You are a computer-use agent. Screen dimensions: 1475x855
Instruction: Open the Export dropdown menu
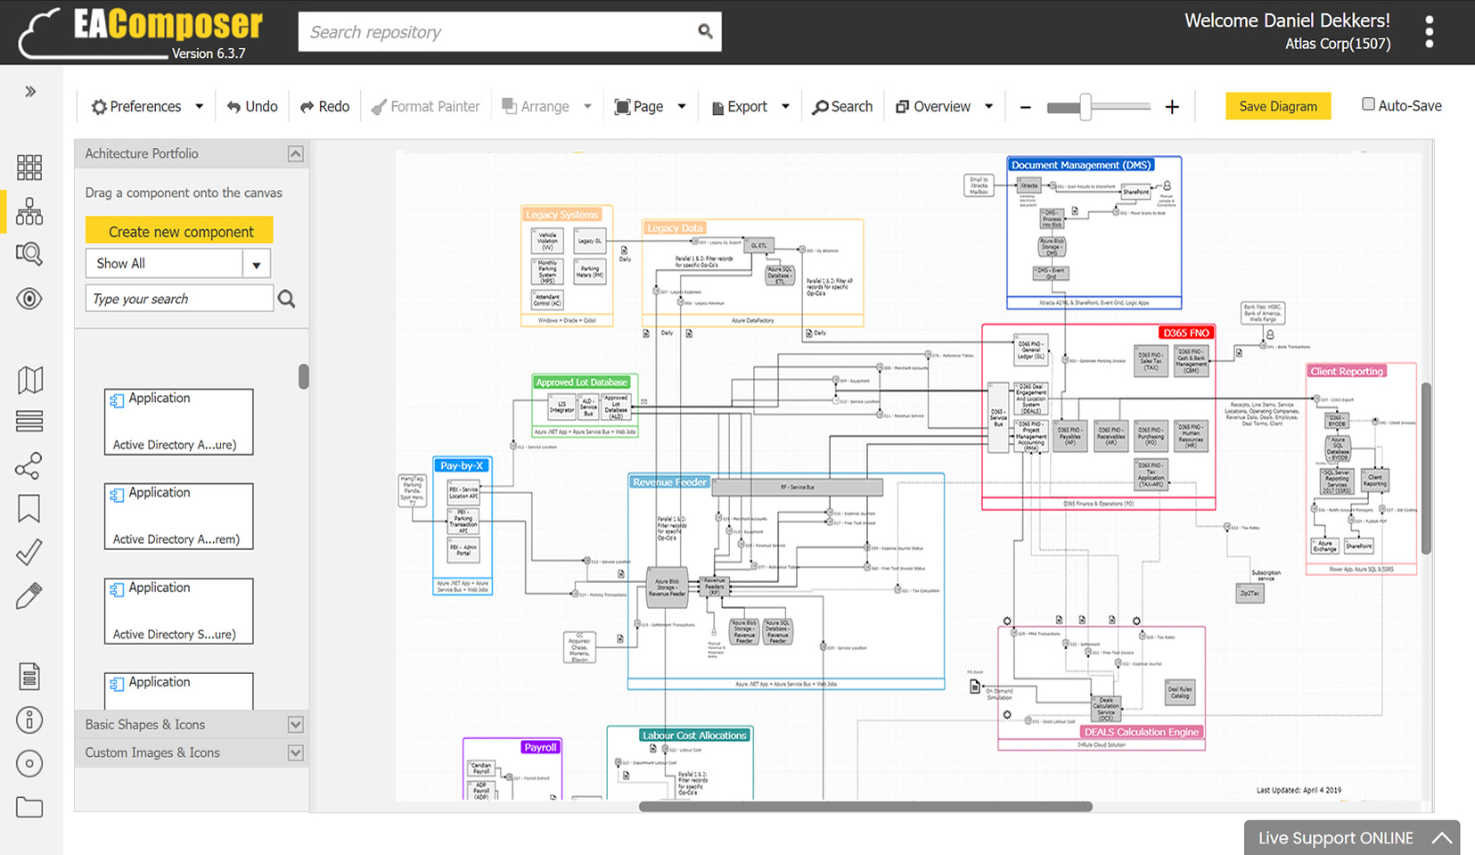tap(750, 106)
